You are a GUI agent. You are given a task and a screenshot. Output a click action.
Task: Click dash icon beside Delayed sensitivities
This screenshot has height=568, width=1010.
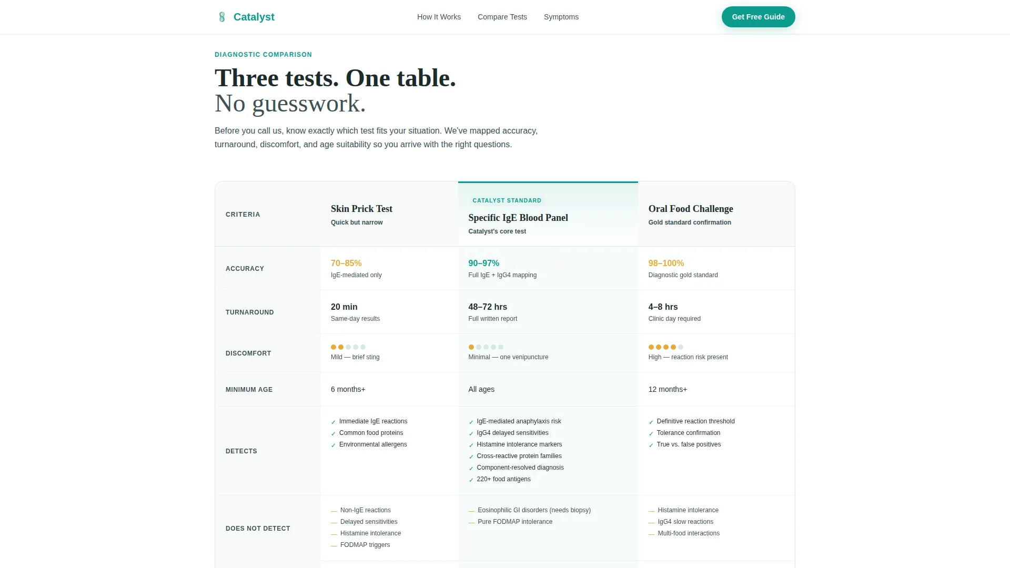point(334,522)
